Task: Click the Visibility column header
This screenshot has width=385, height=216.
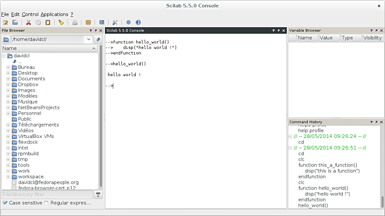Action: (372, 38)
